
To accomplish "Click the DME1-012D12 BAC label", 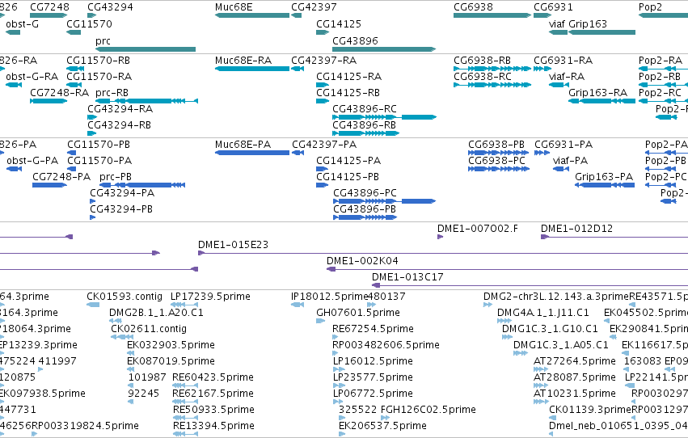I will [576, 229].
